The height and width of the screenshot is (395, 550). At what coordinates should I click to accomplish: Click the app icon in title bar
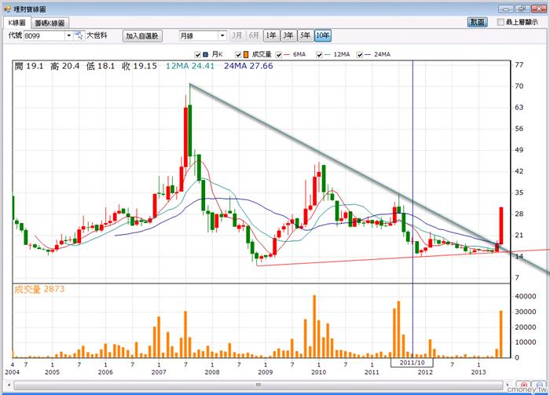pyautogui.click(x=7, y=9)
